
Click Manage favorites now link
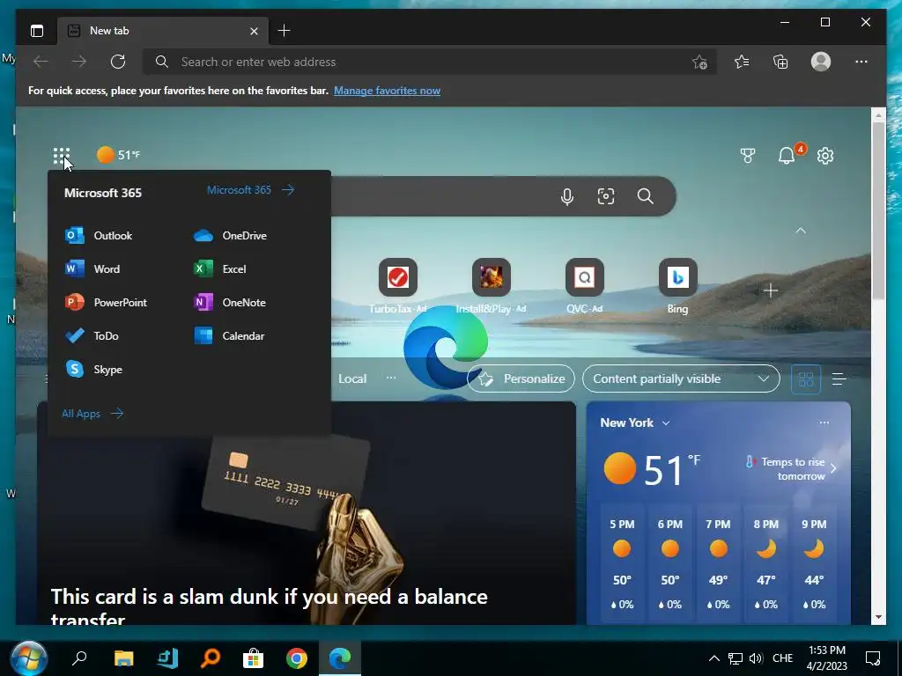tap(388, 91)
